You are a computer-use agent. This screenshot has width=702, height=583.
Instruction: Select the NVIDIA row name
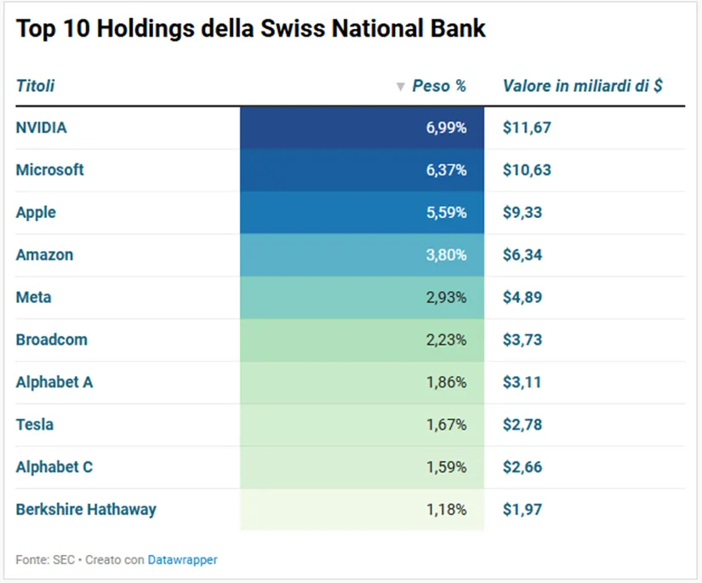[41, 128]
